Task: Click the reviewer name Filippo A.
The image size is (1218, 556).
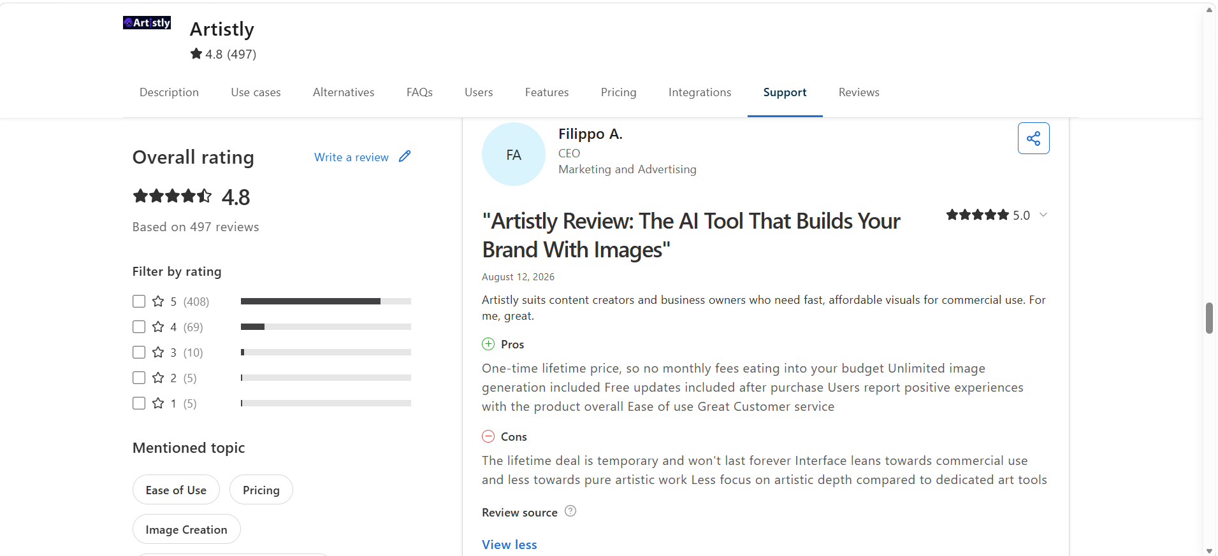Action: click(x=590, y=134)
